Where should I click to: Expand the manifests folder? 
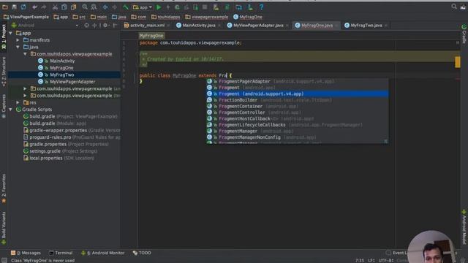pyautogui.click(x=18, y=40)
